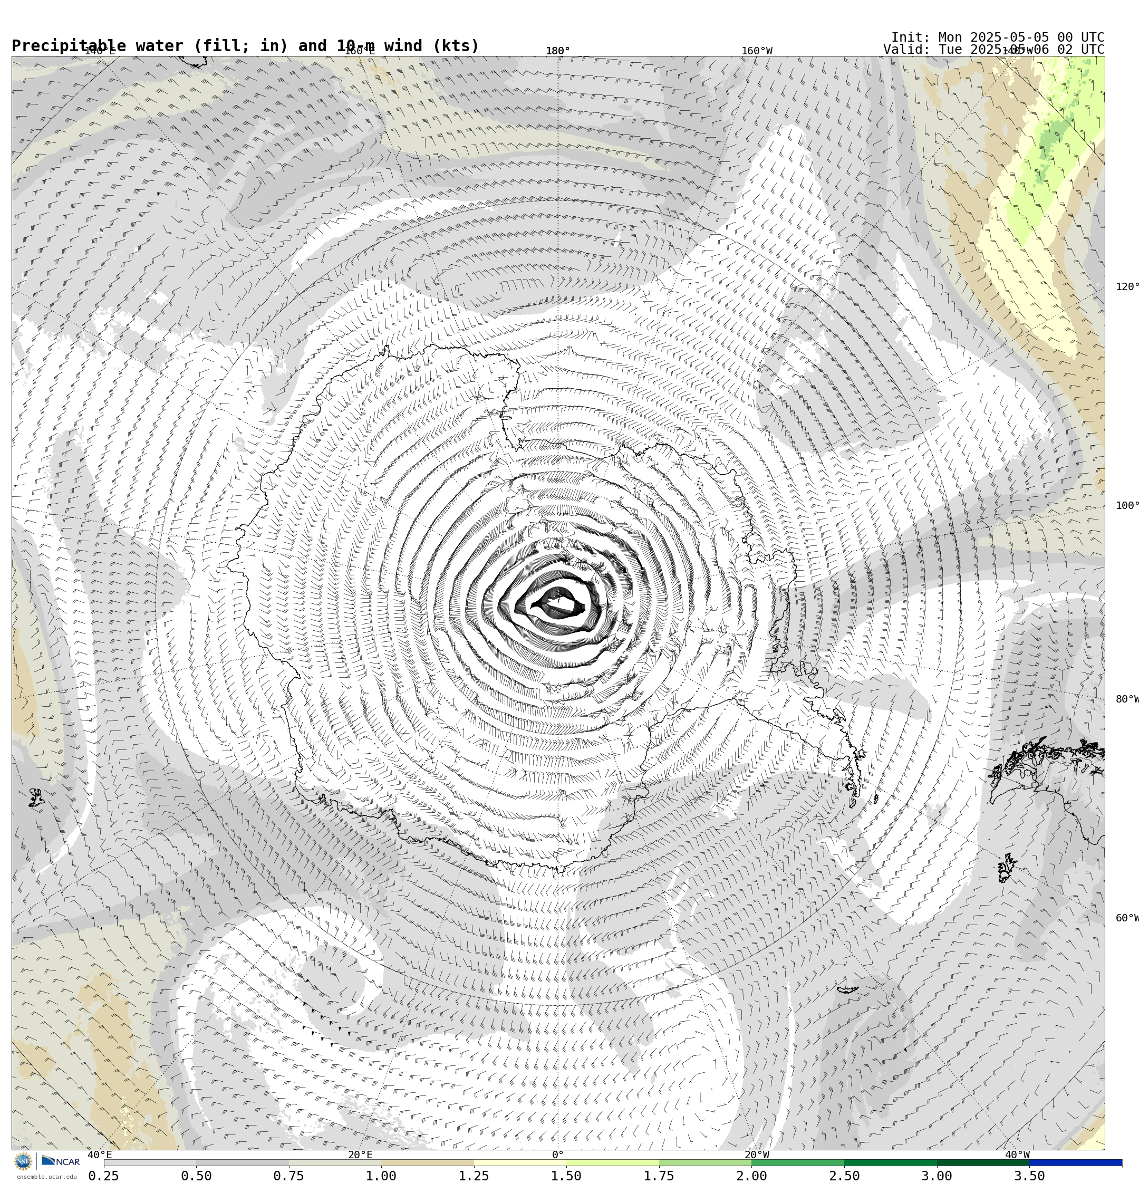Pick the dark blue colorbar segment above 3.50
The width and height of the screenshot is (1139, 1183).
(1076, 1162)
